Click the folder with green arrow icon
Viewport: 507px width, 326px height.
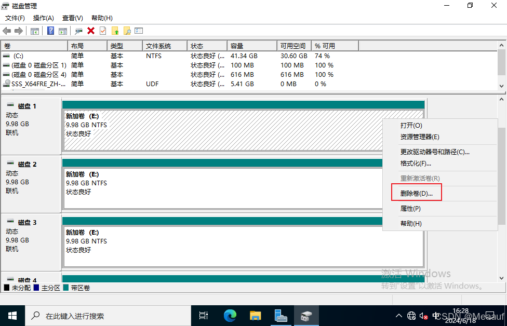point(115,31)
